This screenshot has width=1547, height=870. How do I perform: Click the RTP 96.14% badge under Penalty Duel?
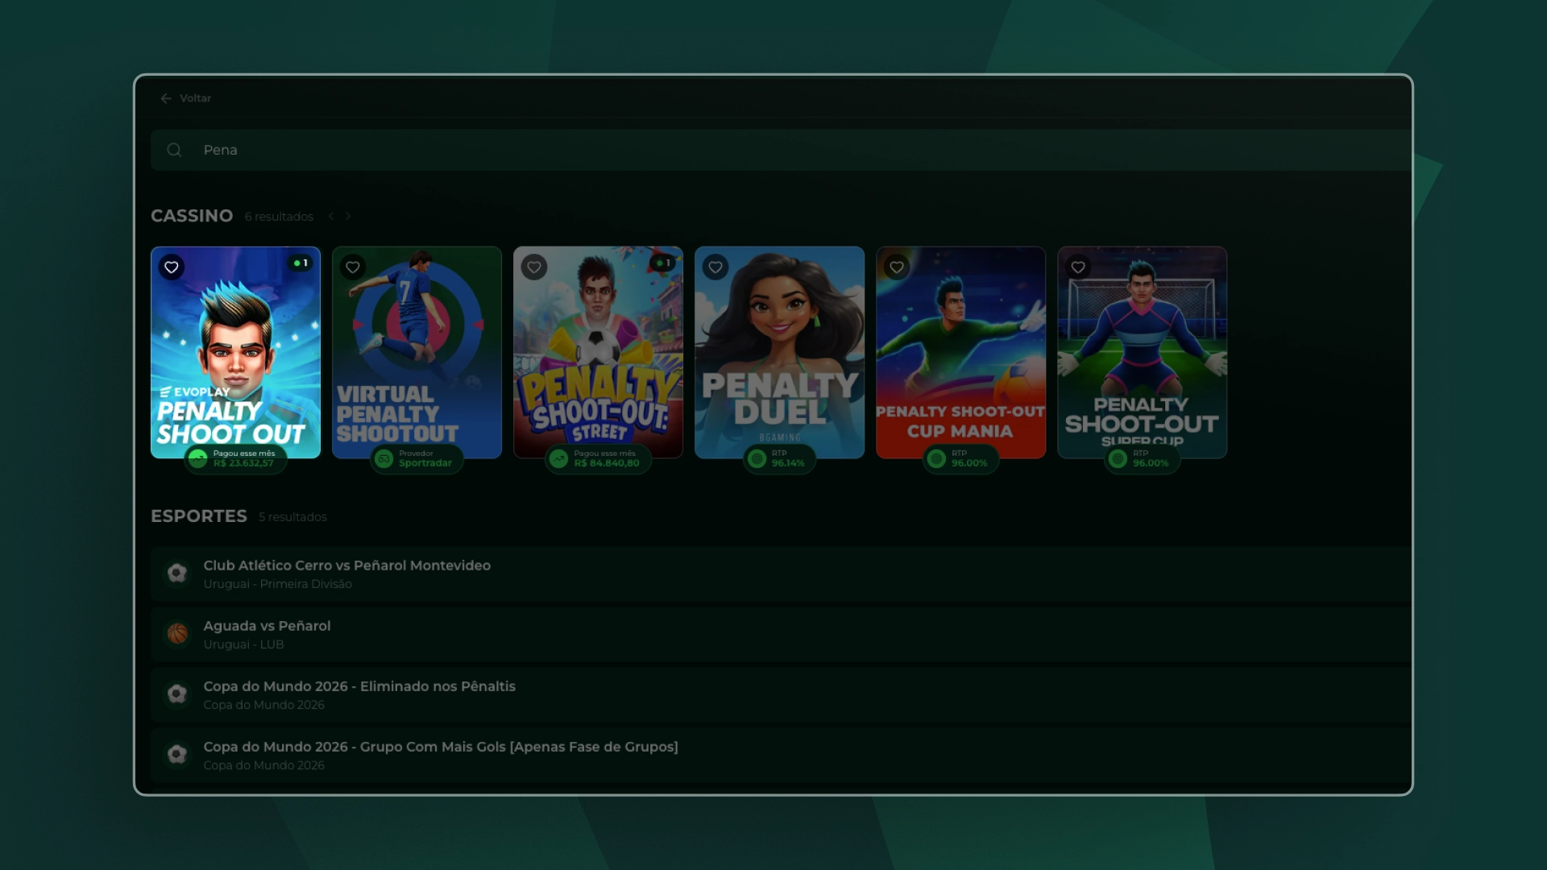coord(779,458)
